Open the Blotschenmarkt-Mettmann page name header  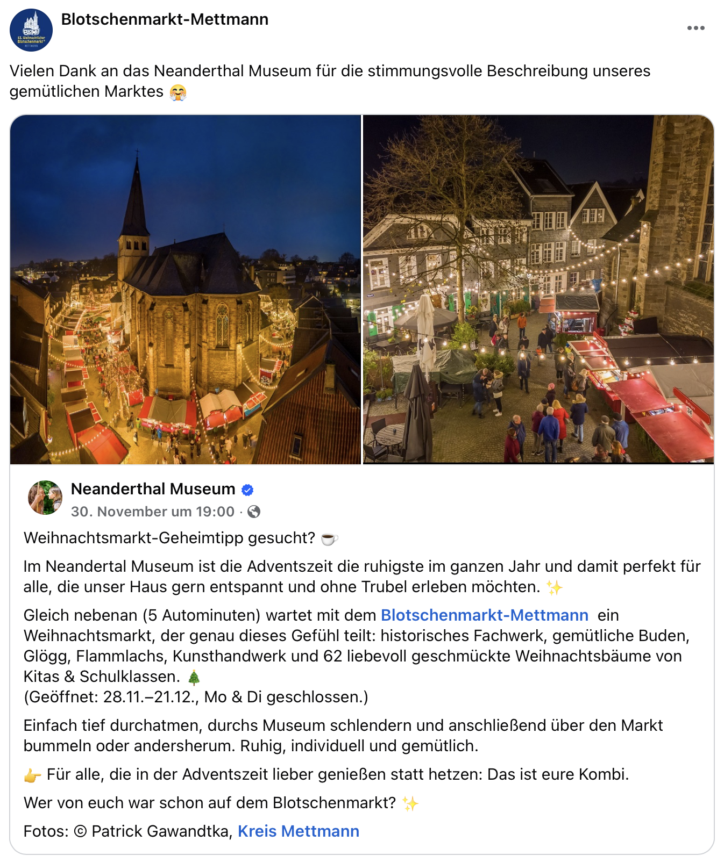tap(165, 19)
